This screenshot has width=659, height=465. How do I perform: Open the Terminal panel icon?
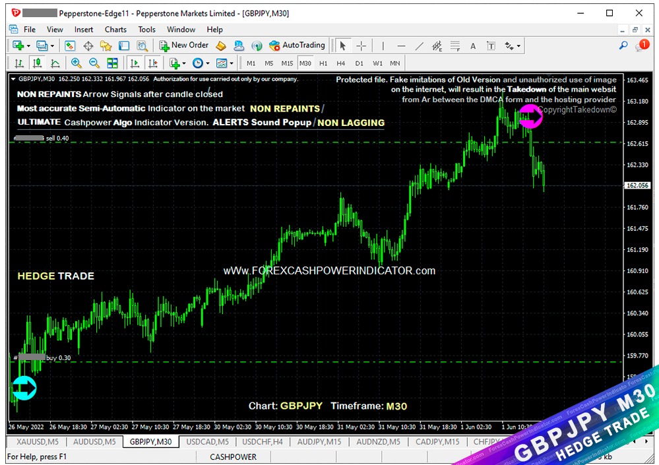124,46
